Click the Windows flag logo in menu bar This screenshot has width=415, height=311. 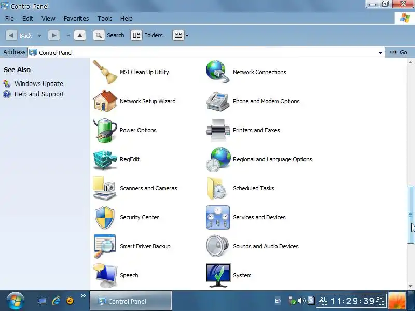click(405, 19)
